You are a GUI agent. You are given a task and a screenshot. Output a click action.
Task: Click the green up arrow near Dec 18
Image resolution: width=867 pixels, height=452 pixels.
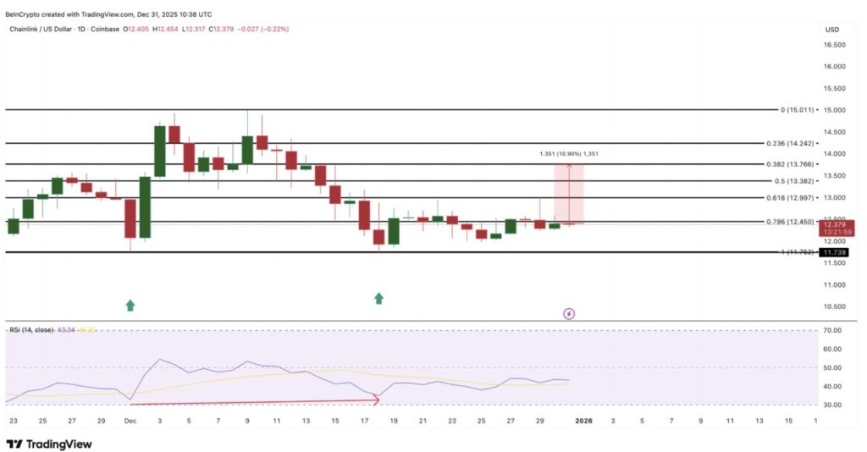(378, 298)
